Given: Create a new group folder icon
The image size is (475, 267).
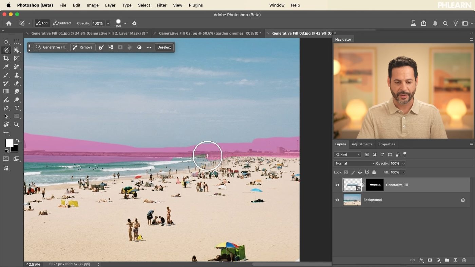Looking at the screenshot, I should 447,260.
